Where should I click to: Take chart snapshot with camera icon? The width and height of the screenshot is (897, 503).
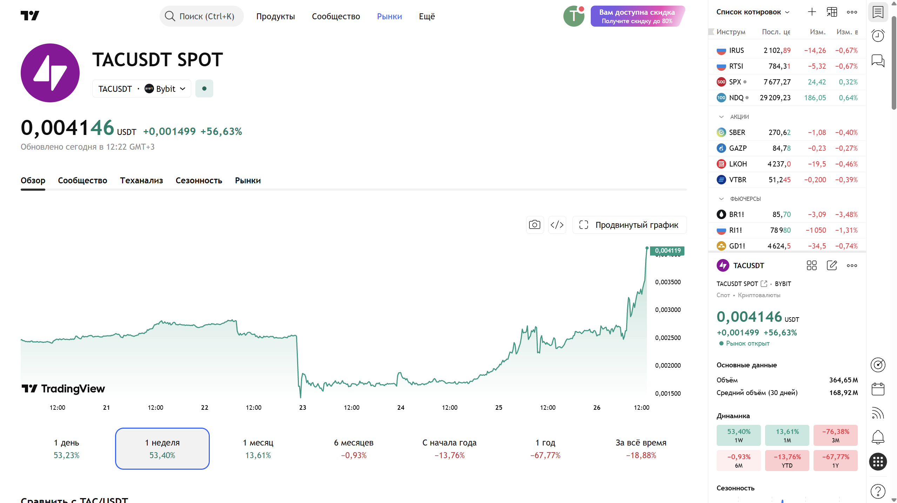[535, 225]
